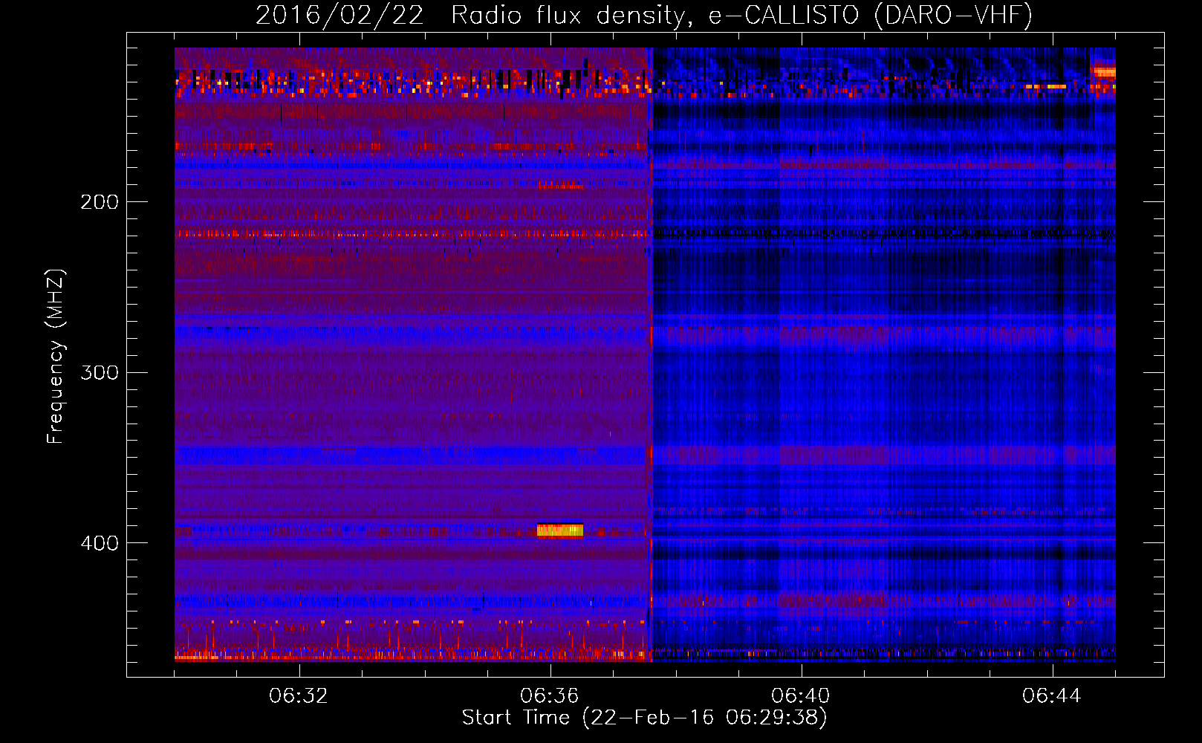Click the bright yellow burst near 400 MHz
The height and width of the screenshot is (743, 1202).
click(x=560, y=531)
